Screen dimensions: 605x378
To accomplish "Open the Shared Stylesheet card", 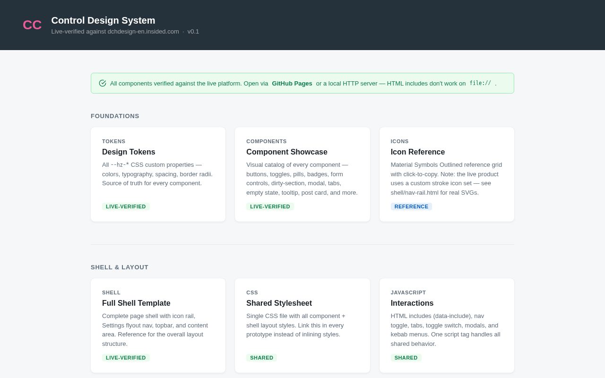I will [x=302, y=326].
